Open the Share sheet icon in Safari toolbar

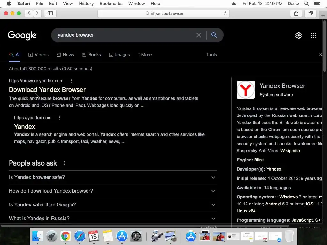[x=296, y=13]
